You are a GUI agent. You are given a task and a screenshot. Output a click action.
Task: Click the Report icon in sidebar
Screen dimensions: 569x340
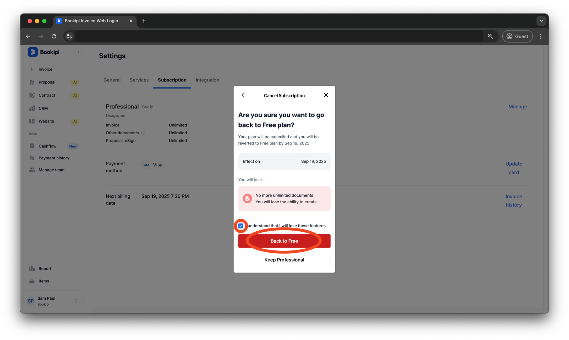[32, 268]
